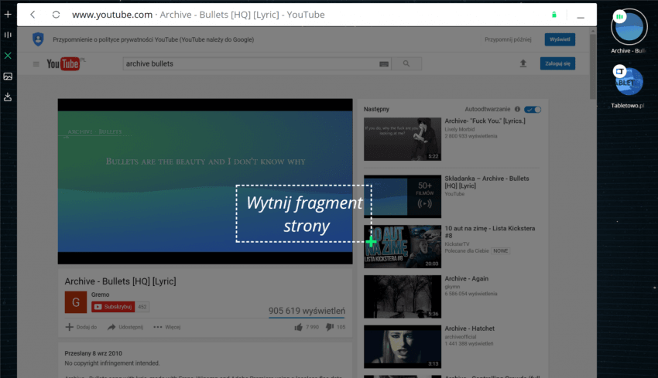Open the on-screen keyboard icon in search box
658x378 pixels.
tap(384, 63)
